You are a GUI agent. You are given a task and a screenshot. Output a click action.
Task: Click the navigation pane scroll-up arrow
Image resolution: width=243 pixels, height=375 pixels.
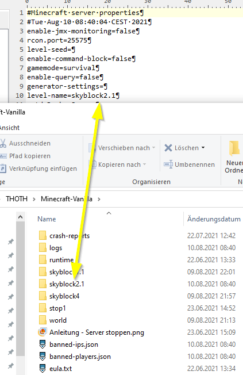pyautogui.click(x=20, y=217)
